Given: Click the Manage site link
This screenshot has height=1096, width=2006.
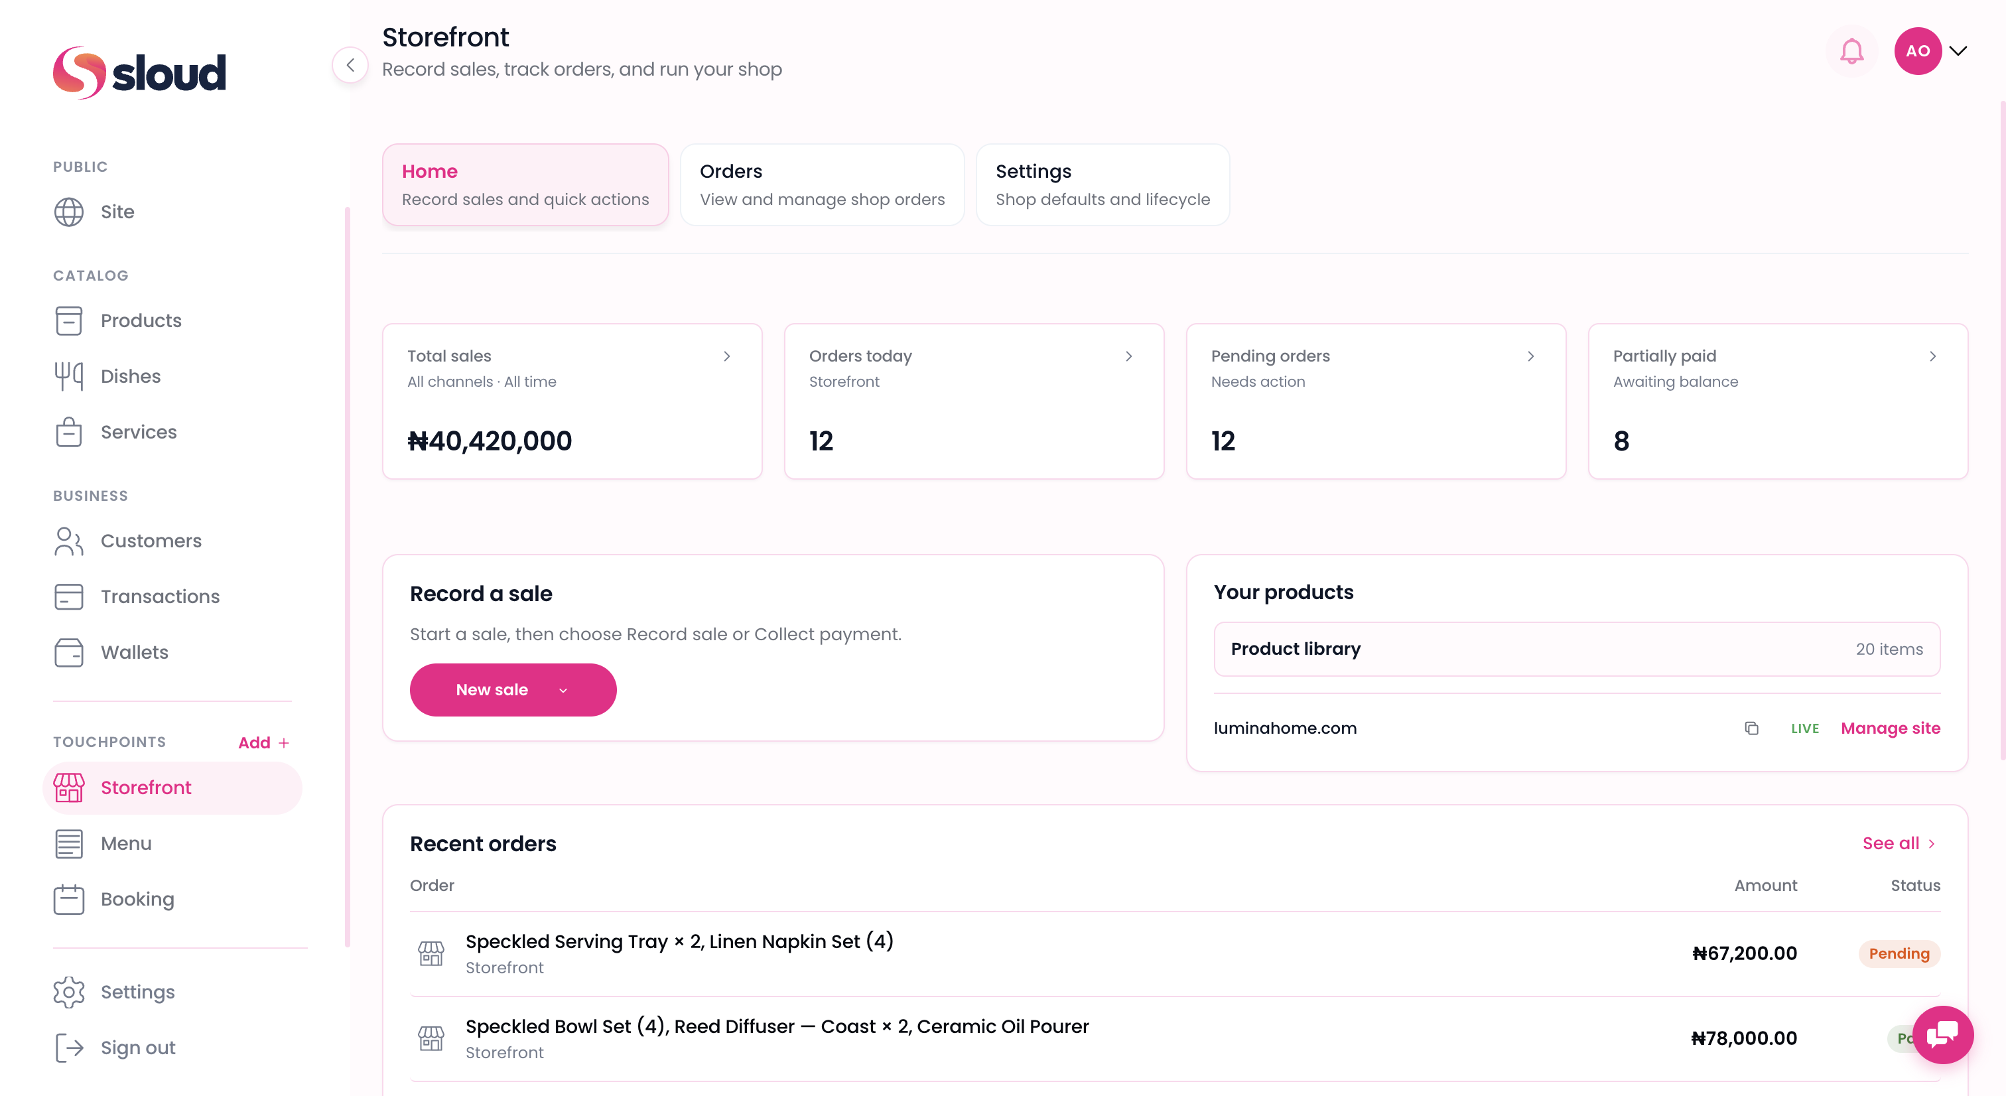Looking at the screenshot, I should click(x=1890, y=728).
